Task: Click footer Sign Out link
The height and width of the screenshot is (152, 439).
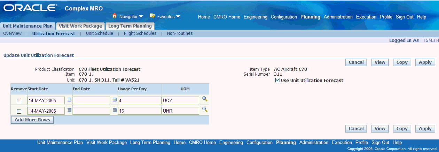Action: (x=380, y=143)
